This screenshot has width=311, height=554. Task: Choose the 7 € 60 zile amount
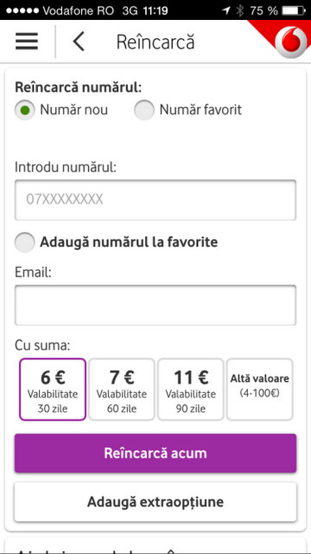(x=122, y=390)
